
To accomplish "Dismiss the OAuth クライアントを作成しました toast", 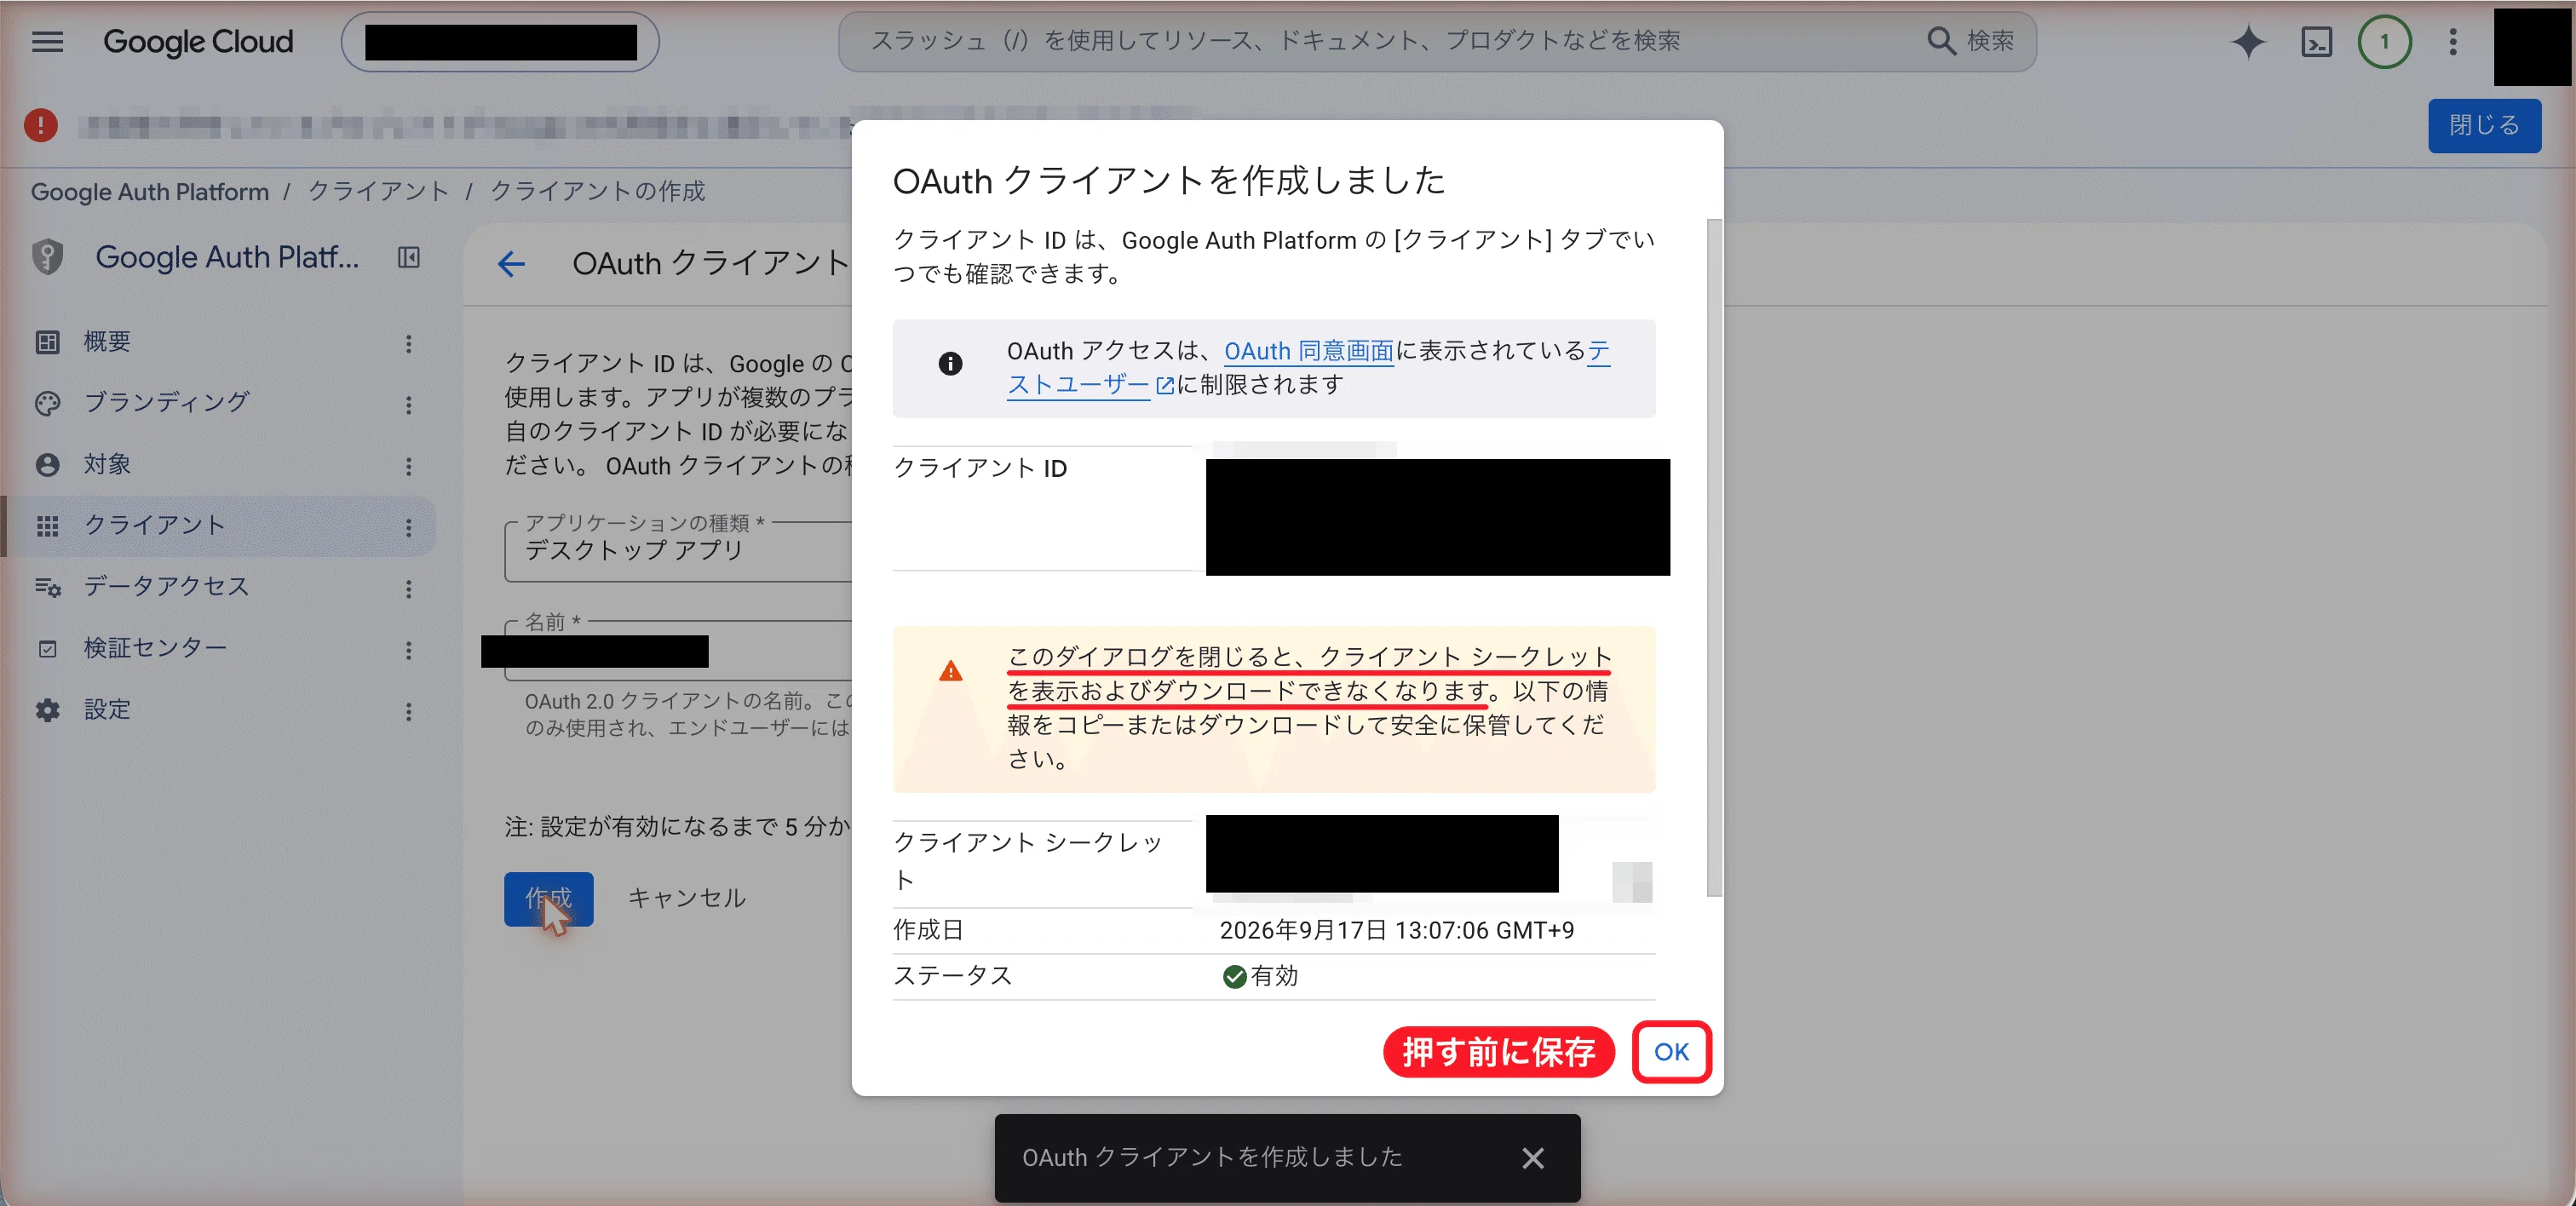I will tap(1532, 1158).
